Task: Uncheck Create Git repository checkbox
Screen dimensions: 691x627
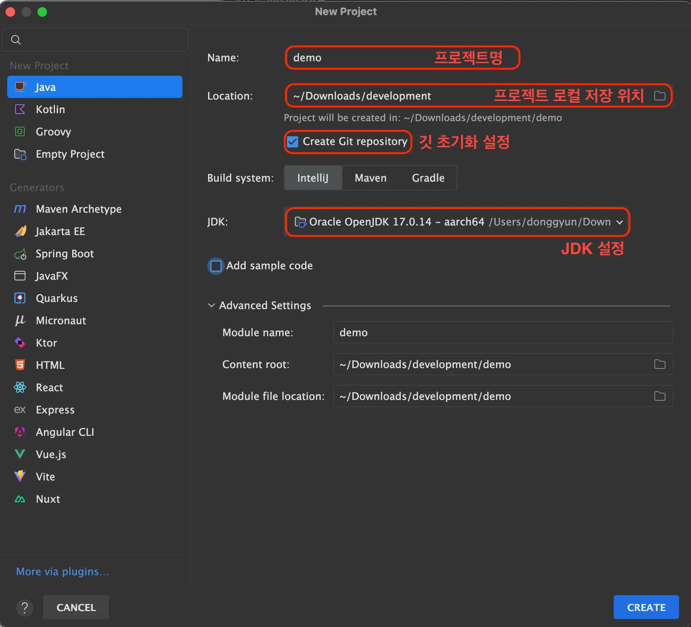Action: [292, 141]
